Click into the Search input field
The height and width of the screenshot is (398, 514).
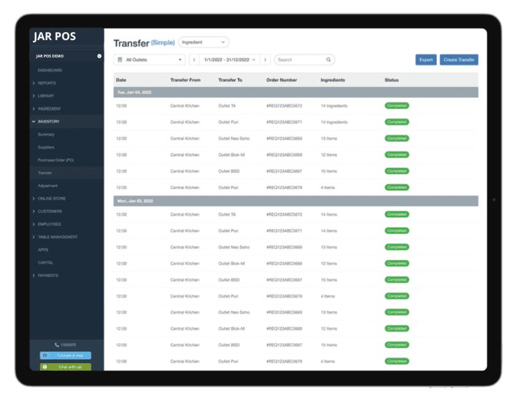tap(300, 60)
